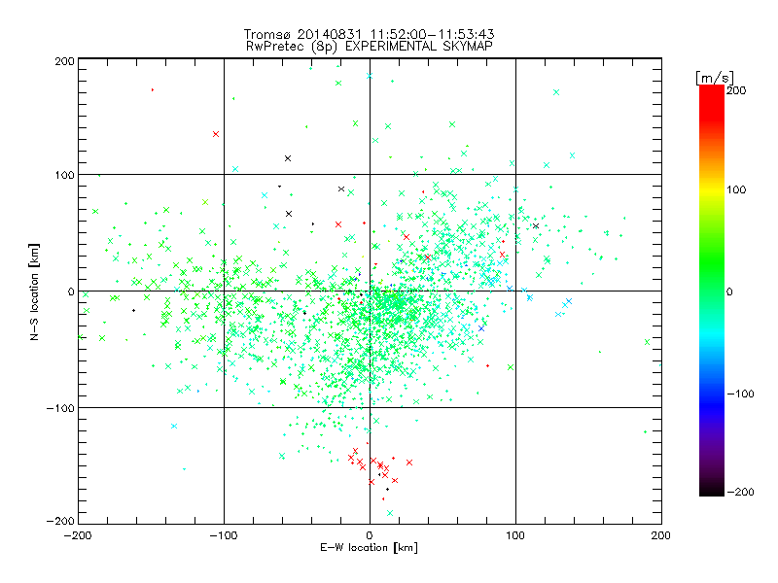778x583 pixels.
Task: Click the 'N-S location [km]' axis label
Action: pos(34,291)
